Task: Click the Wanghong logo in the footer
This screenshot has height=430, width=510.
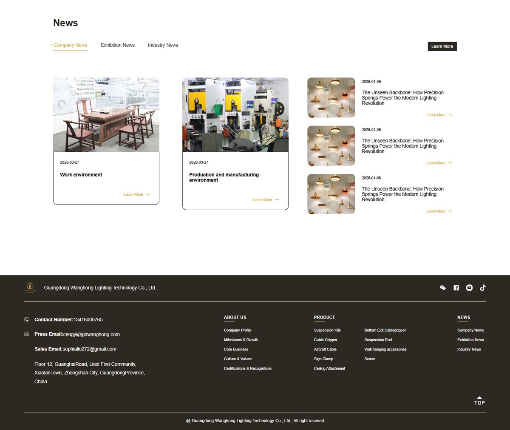Action: (30, 288)
